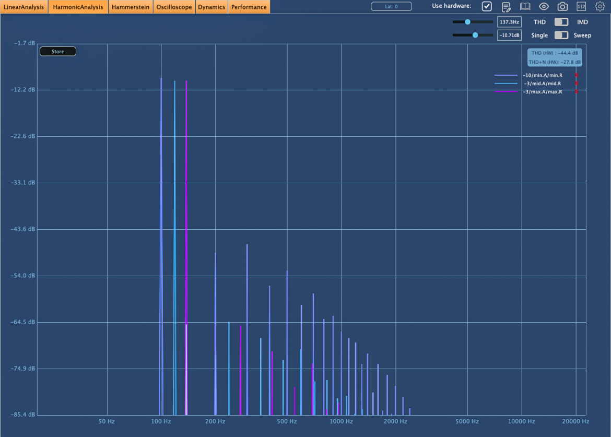Click the 137.3Hz frequency field
611x437 pixels.
pos(509,22)
